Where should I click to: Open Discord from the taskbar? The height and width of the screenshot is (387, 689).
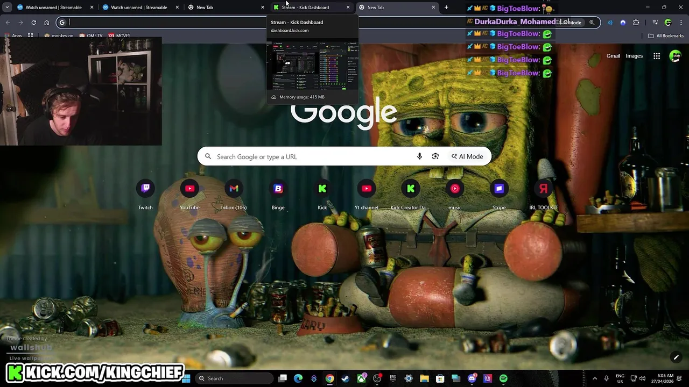click(x=472, y=378)
